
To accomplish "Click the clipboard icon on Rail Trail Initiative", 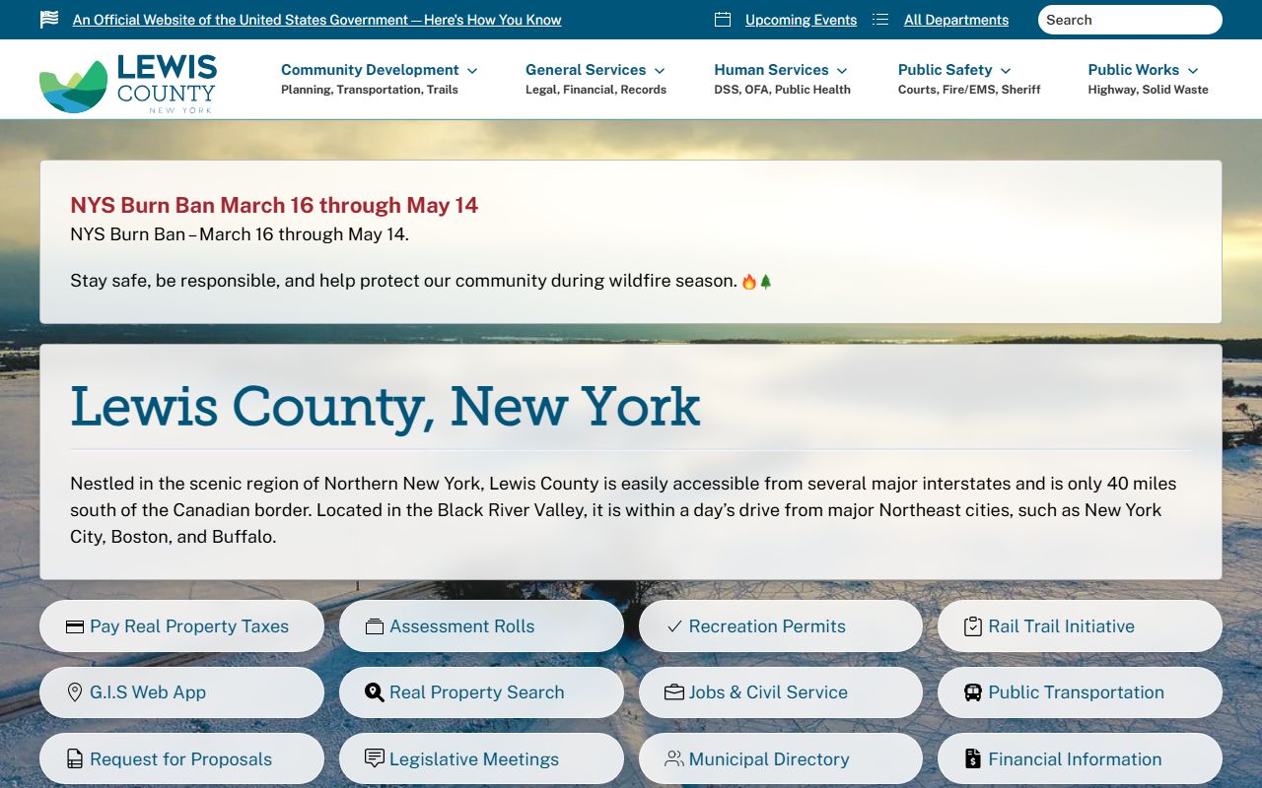I will pyautogui.click(x=973, y=626).
